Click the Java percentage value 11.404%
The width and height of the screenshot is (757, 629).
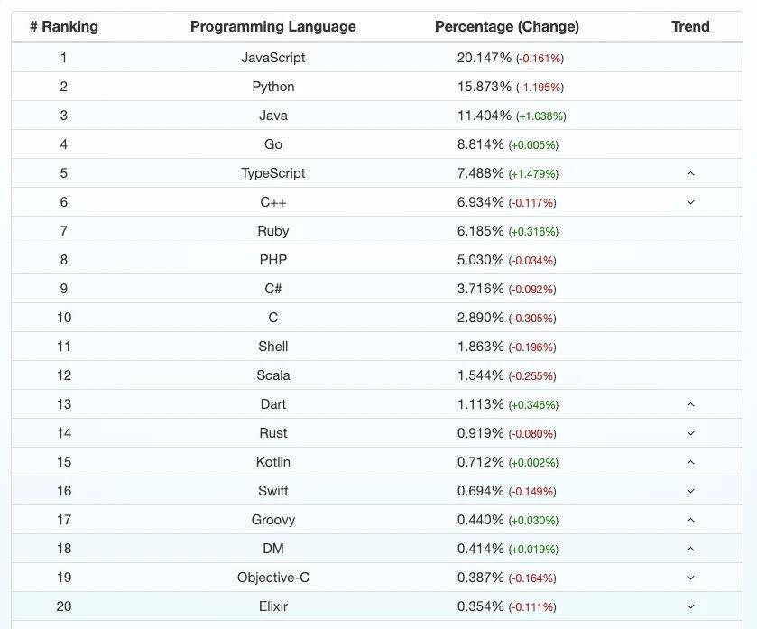[485, 116]
